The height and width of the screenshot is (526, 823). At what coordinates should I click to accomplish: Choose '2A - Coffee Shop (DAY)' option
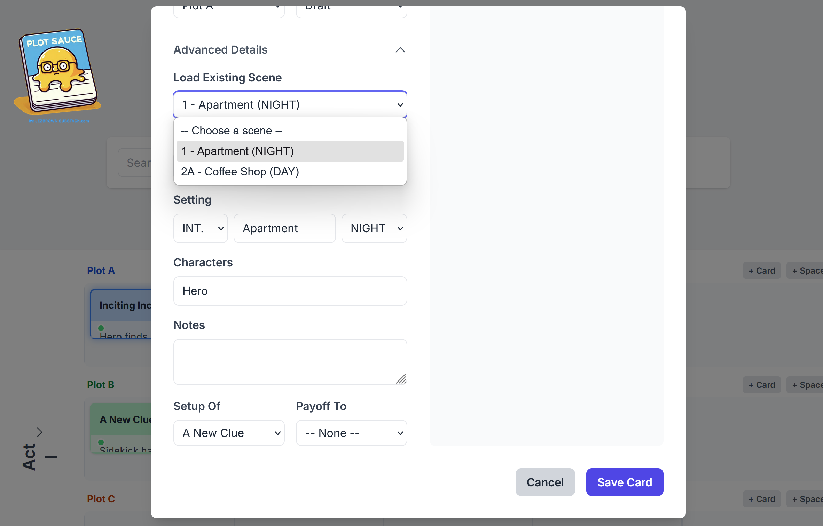click(x=240, y=172)
